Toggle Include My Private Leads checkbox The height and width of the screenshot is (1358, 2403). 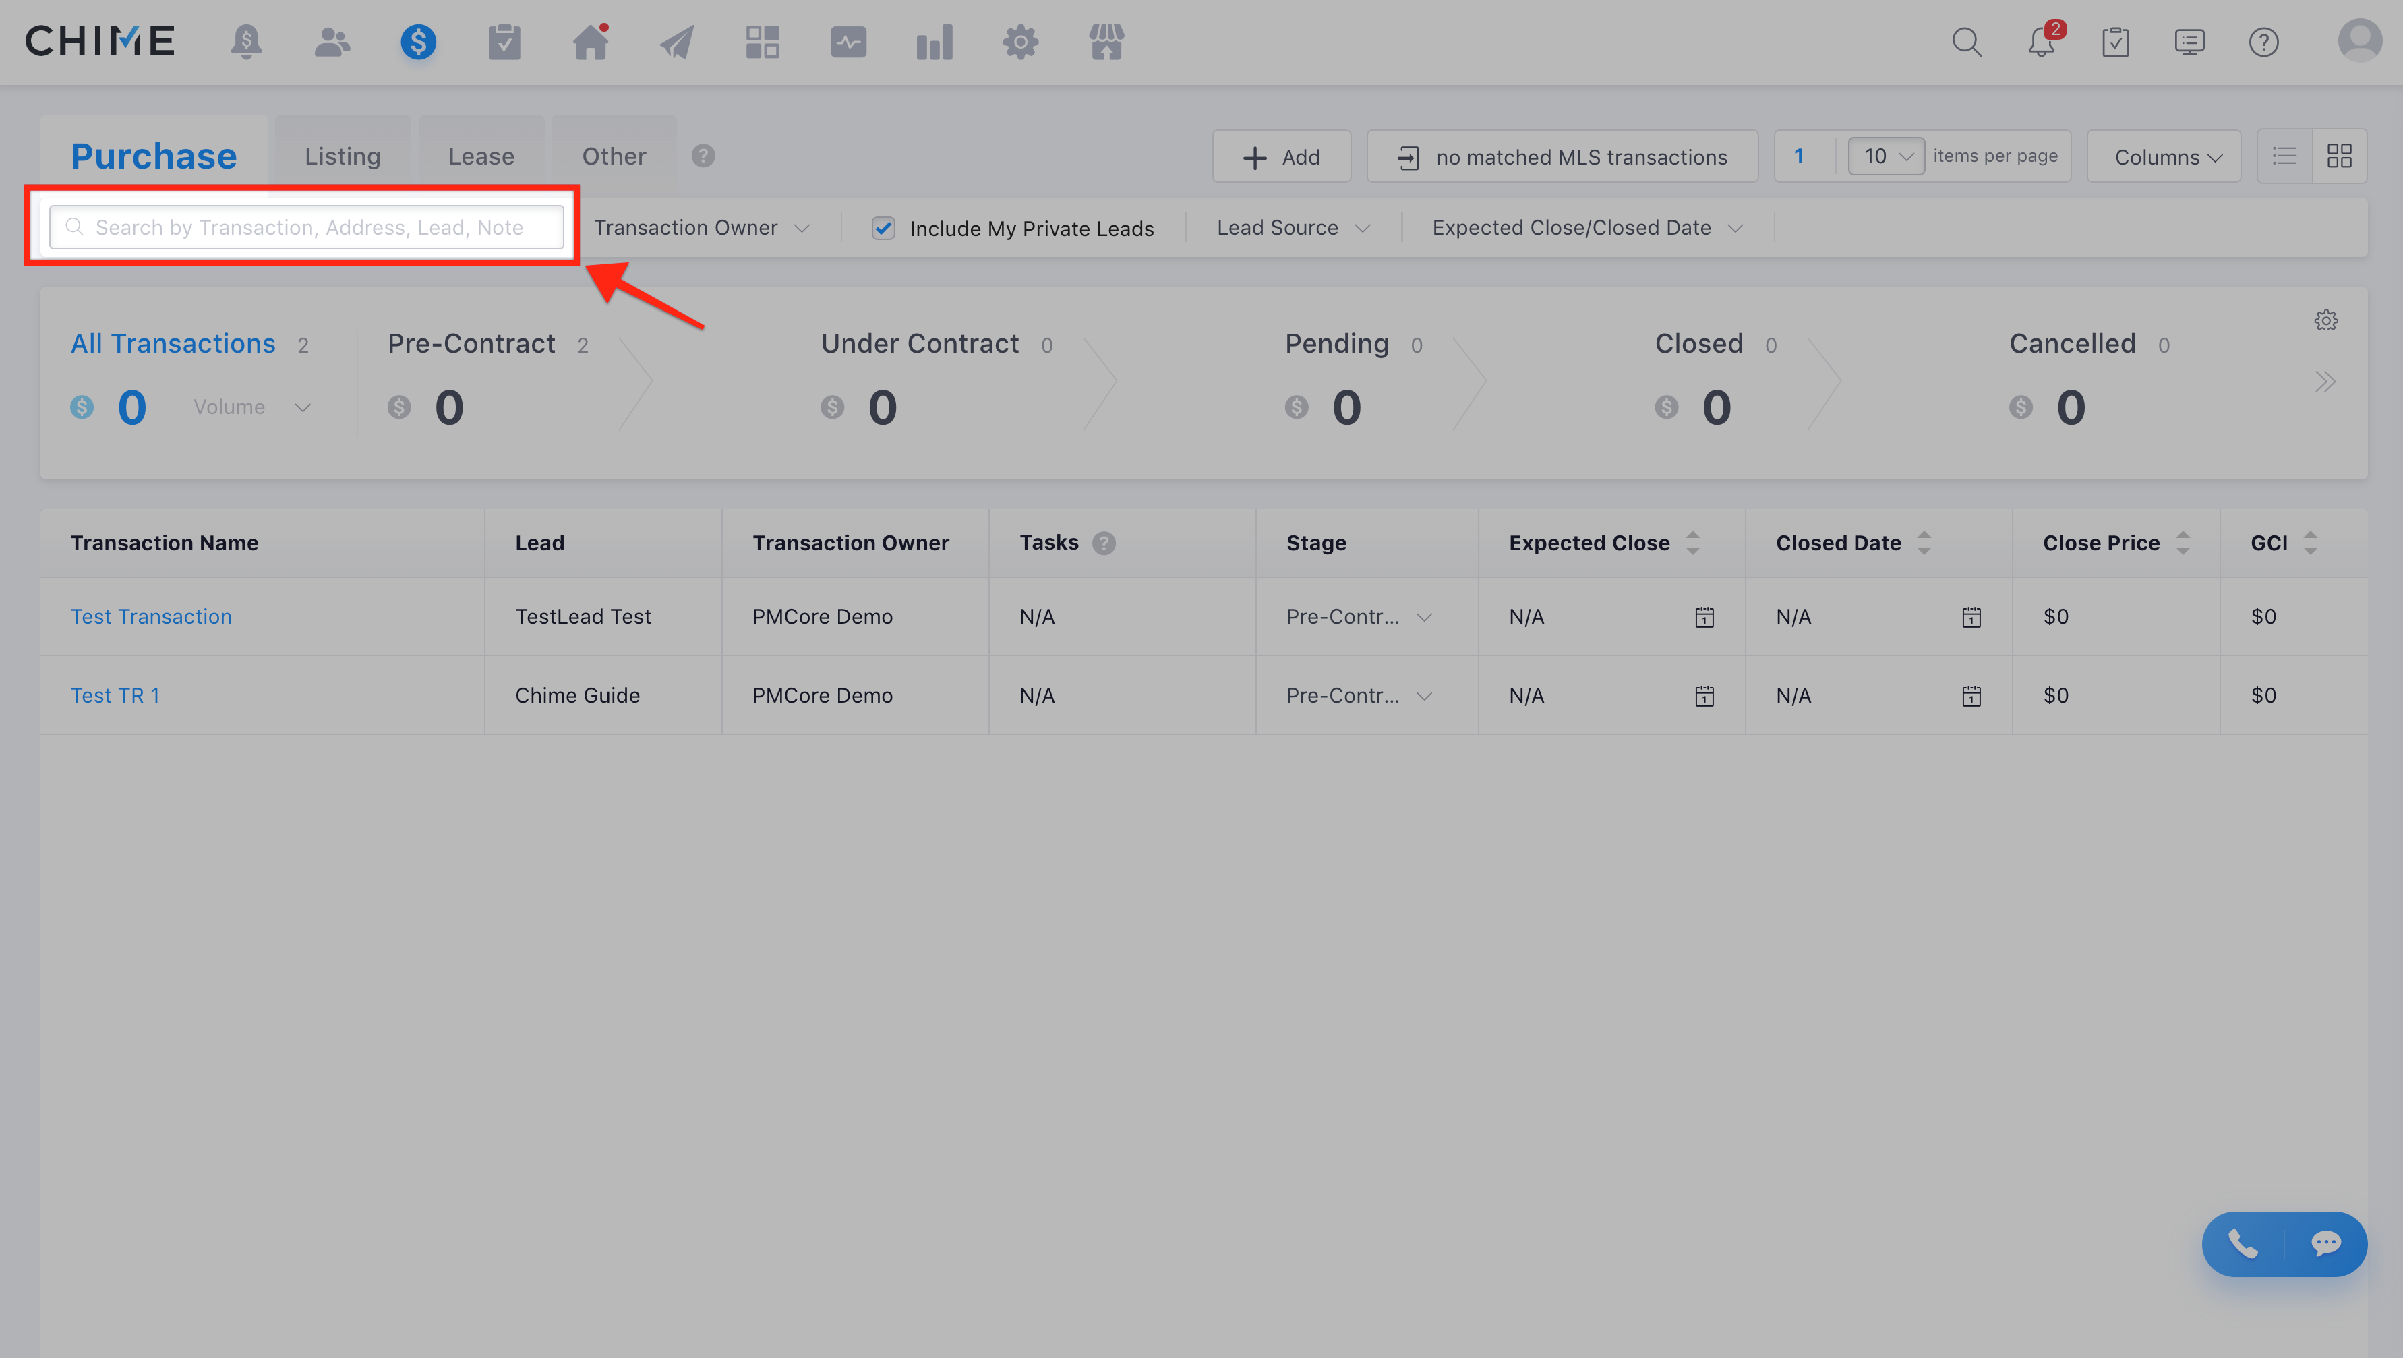point(883,229)
